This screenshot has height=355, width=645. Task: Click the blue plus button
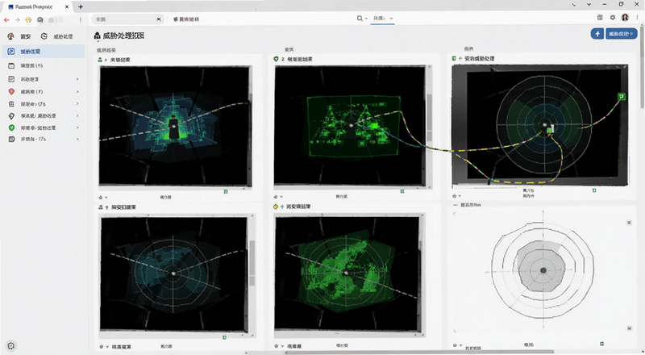(597, 34)
